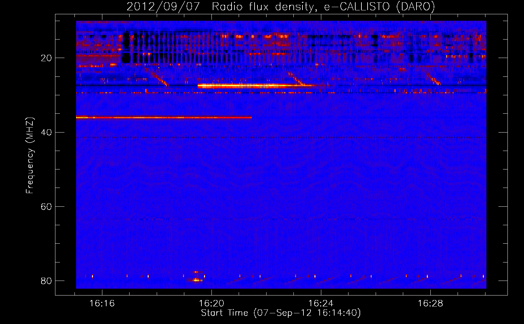Click the 40 MHz frequency tick label
The image size is (524, 324).
tap(46, 132)
